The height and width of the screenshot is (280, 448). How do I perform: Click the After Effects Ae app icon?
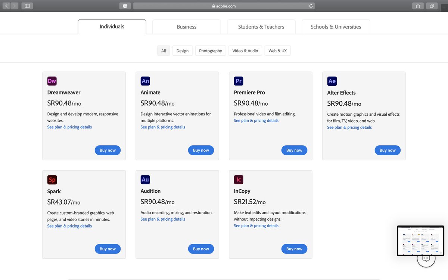(x=332, y=81)
